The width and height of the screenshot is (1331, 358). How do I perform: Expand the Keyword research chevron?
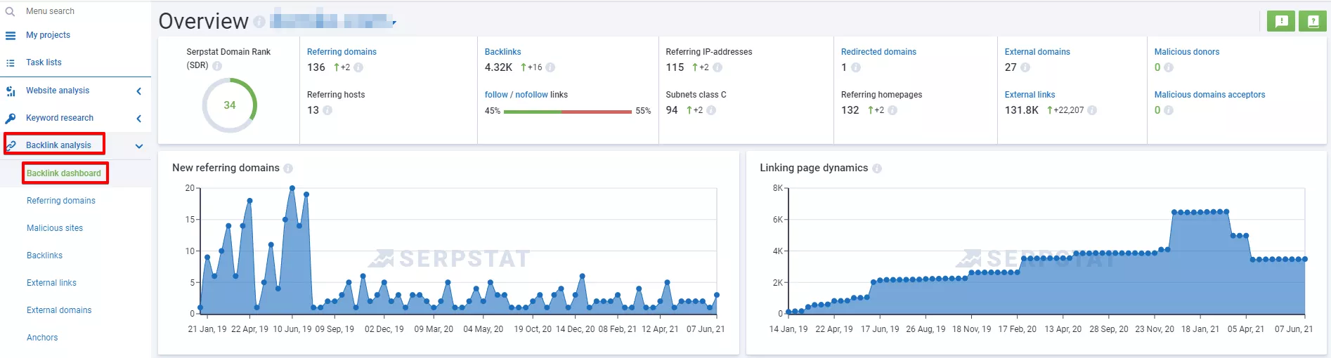pos(138,118)
